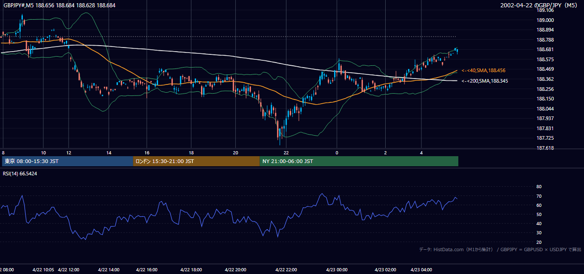Image resolution: width=584 pixels, height=274 pixels.
Task: Click the RSI 40 level label
Action: [539, 223]
